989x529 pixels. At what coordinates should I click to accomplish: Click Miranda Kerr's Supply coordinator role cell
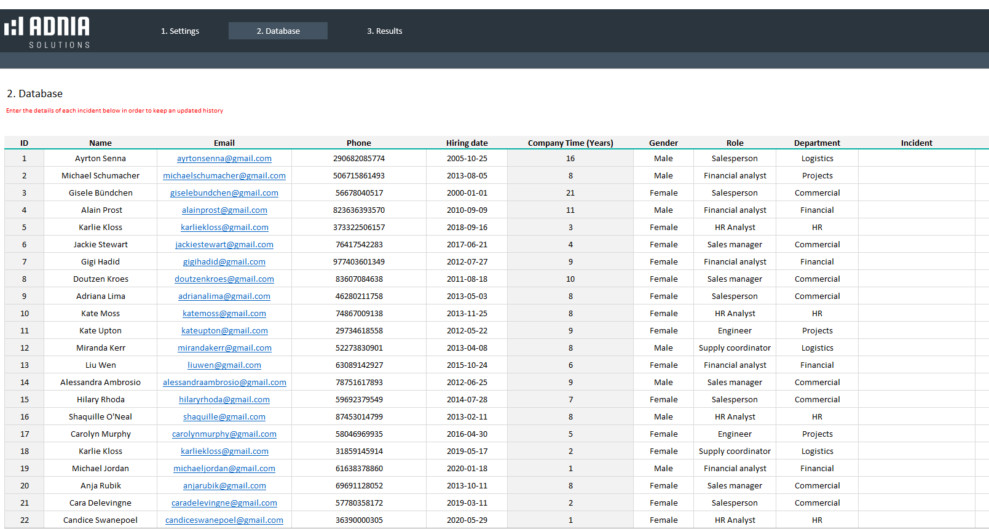[735, 348]
